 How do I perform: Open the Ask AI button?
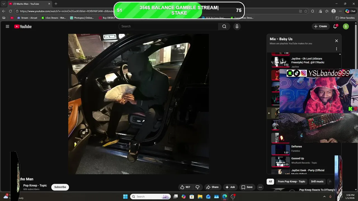tap(230, 187)
